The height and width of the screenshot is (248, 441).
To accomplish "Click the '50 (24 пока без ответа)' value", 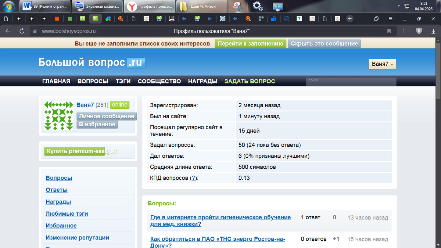I will pyautogui.click(x=269, y=145).
